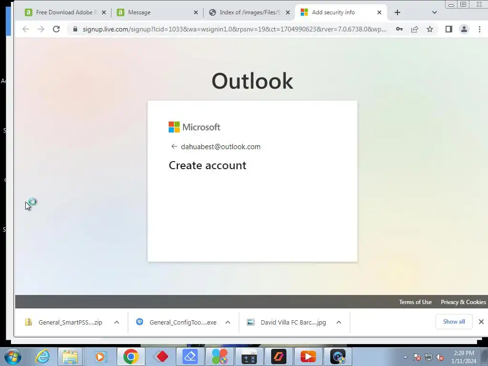Open the Privacy & Cookies link

click(x=463, y=302)
